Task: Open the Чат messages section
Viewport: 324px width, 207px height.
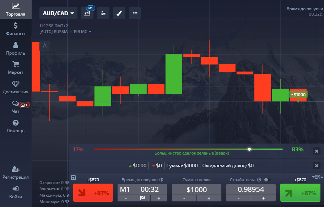Action: point(16,106)
